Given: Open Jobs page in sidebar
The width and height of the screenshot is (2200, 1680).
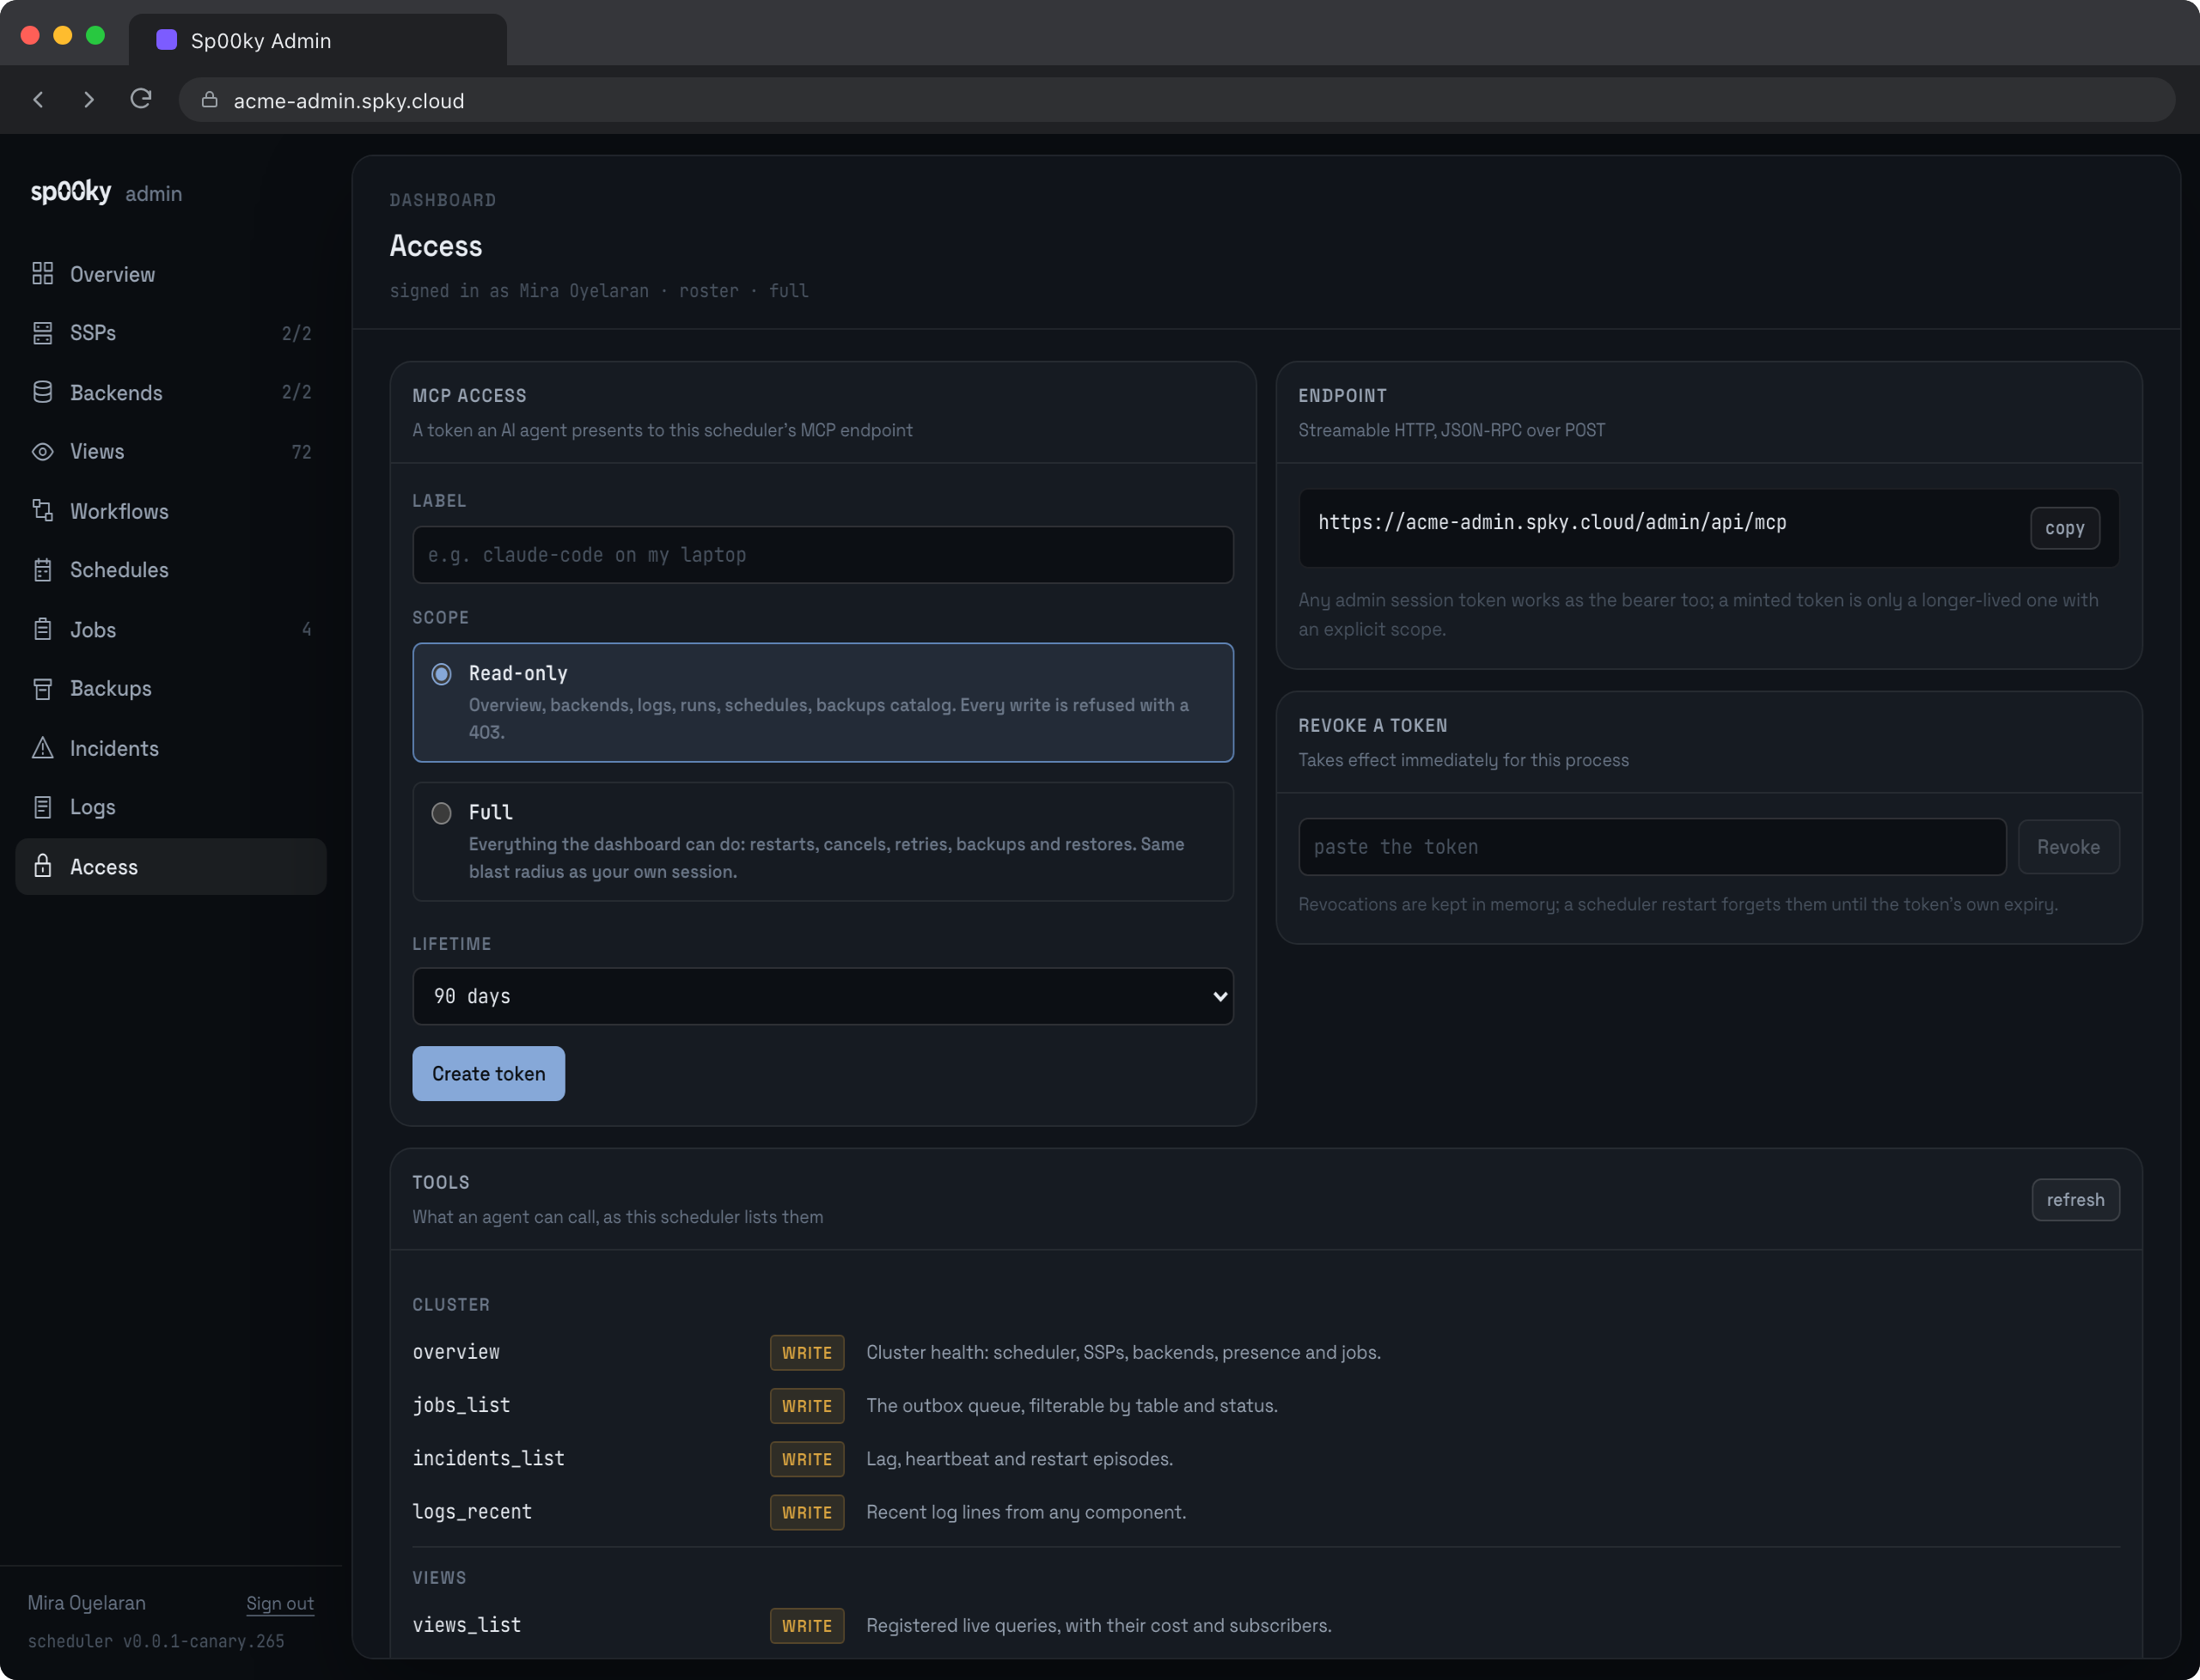Looking at the screenshot, I should click(x=171, y=629).
